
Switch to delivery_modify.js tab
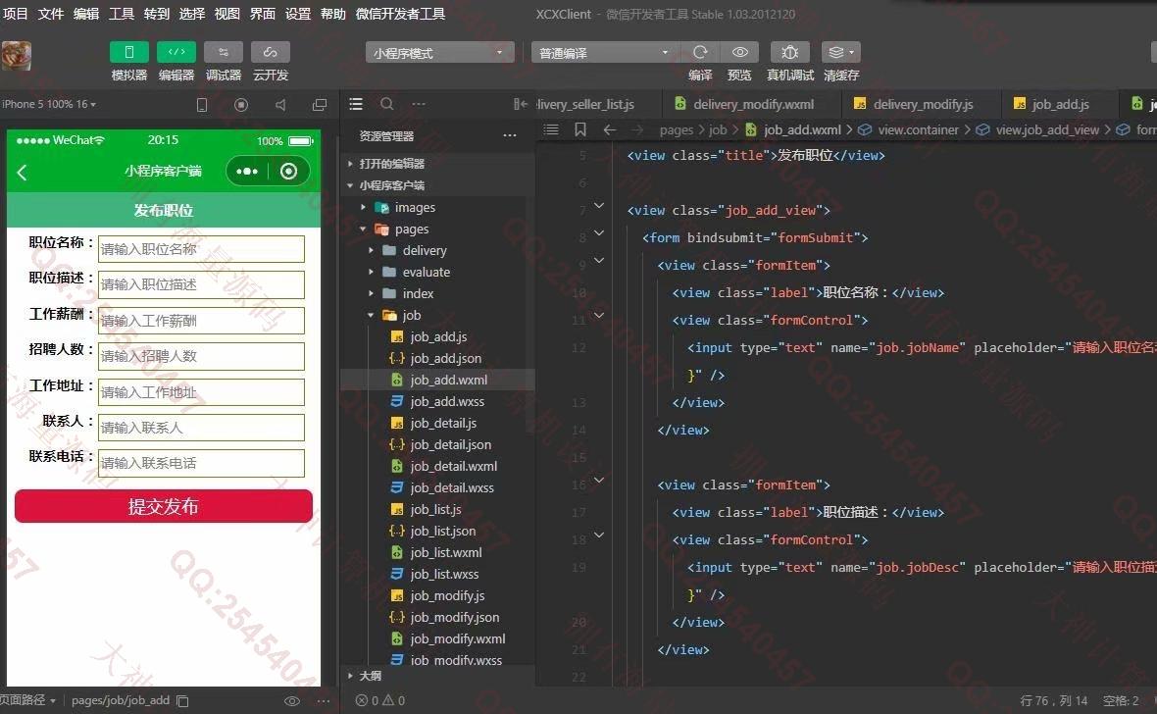click(922, 104)
